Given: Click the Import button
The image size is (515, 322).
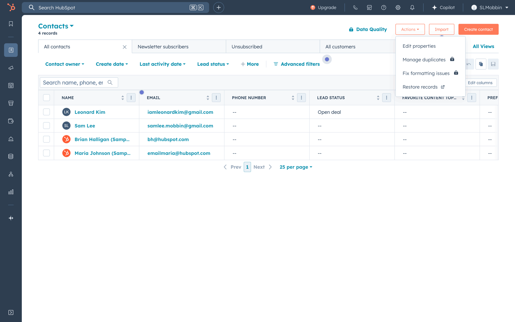Looking at the screenshot, I should tap(442, 29).
